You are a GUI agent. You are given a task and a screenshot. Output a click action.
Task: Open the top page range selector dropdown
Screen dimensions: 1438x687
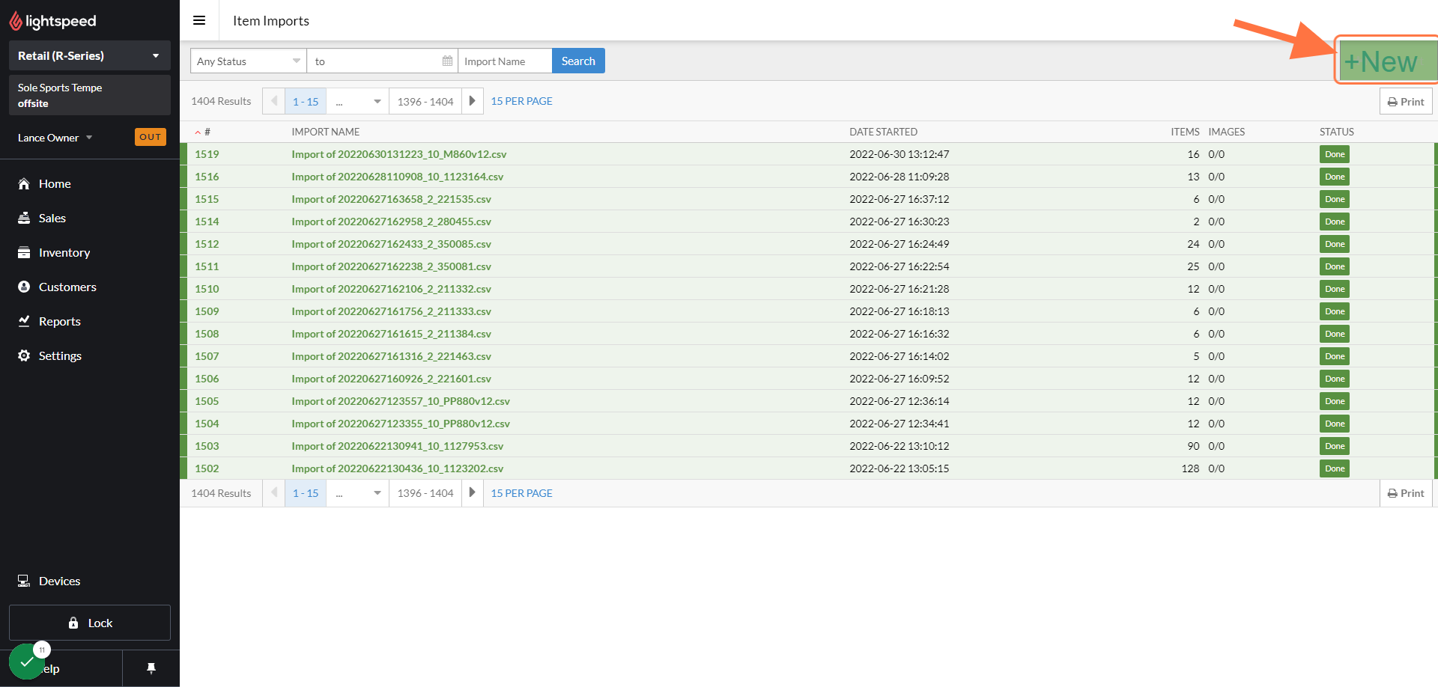pyautogui.click(x=357, y=101)
